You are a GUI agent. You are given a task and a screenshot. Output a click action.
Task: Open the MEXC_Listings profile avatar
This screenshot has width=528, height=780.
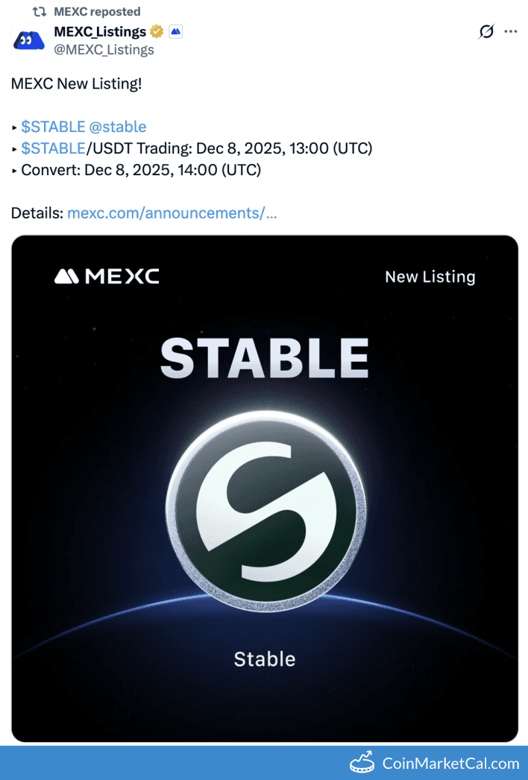pos(28,40)
